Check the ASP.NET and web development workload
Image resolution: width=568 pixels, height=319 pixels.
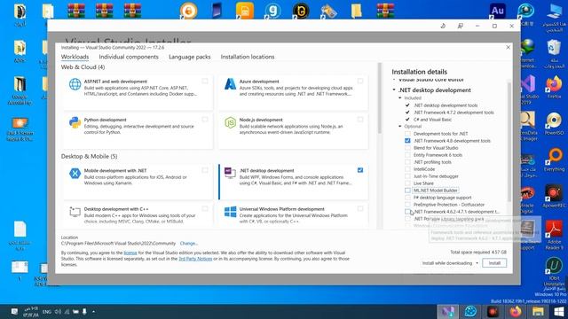[205, 81]
